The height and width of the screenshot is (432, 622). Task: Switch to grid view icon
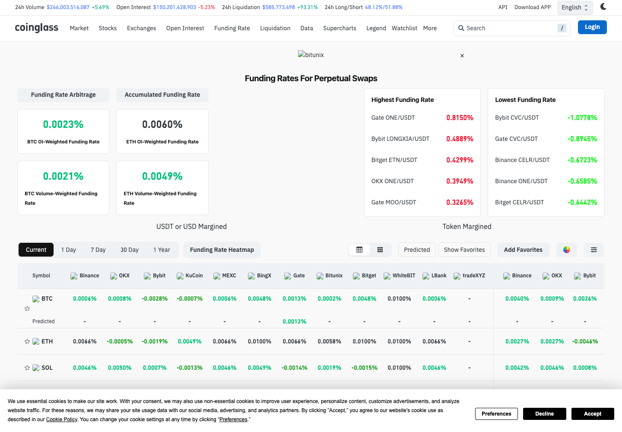tap(380, 250)
